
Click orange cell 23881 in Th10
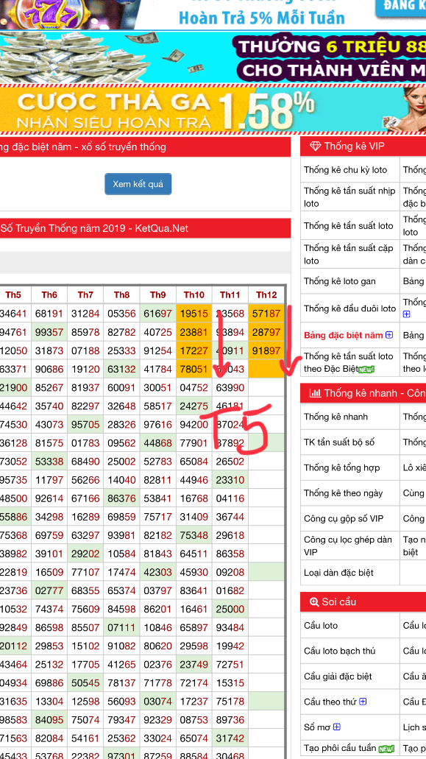pyautogui.click(x=194, y=333)
